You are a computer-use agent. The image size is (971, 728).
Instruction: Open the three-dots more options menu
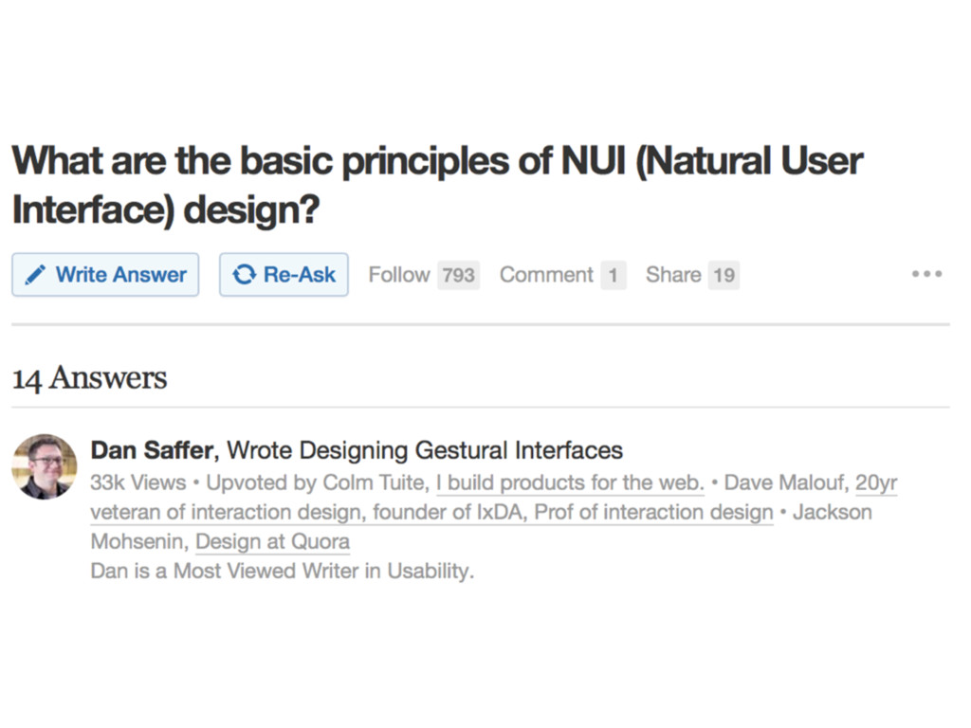pyautogui.click(x=926, y=274)
